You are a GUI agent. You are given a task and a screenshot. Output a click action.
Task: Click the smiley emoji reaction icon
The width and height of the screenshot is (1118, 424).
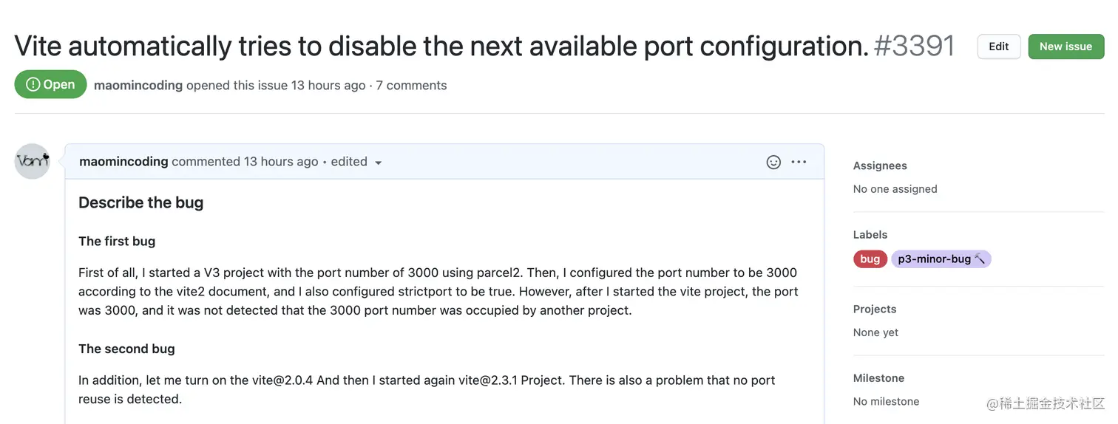coord(773,162)
